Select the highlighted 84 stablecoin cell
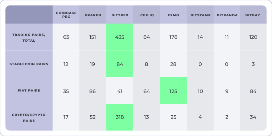Viewport: 272px width, 136px height. coord(120,64)
